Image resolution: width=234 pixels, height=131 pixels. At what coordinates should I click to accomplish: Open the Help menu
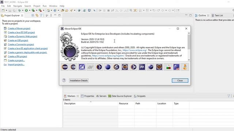pos(62,6)
